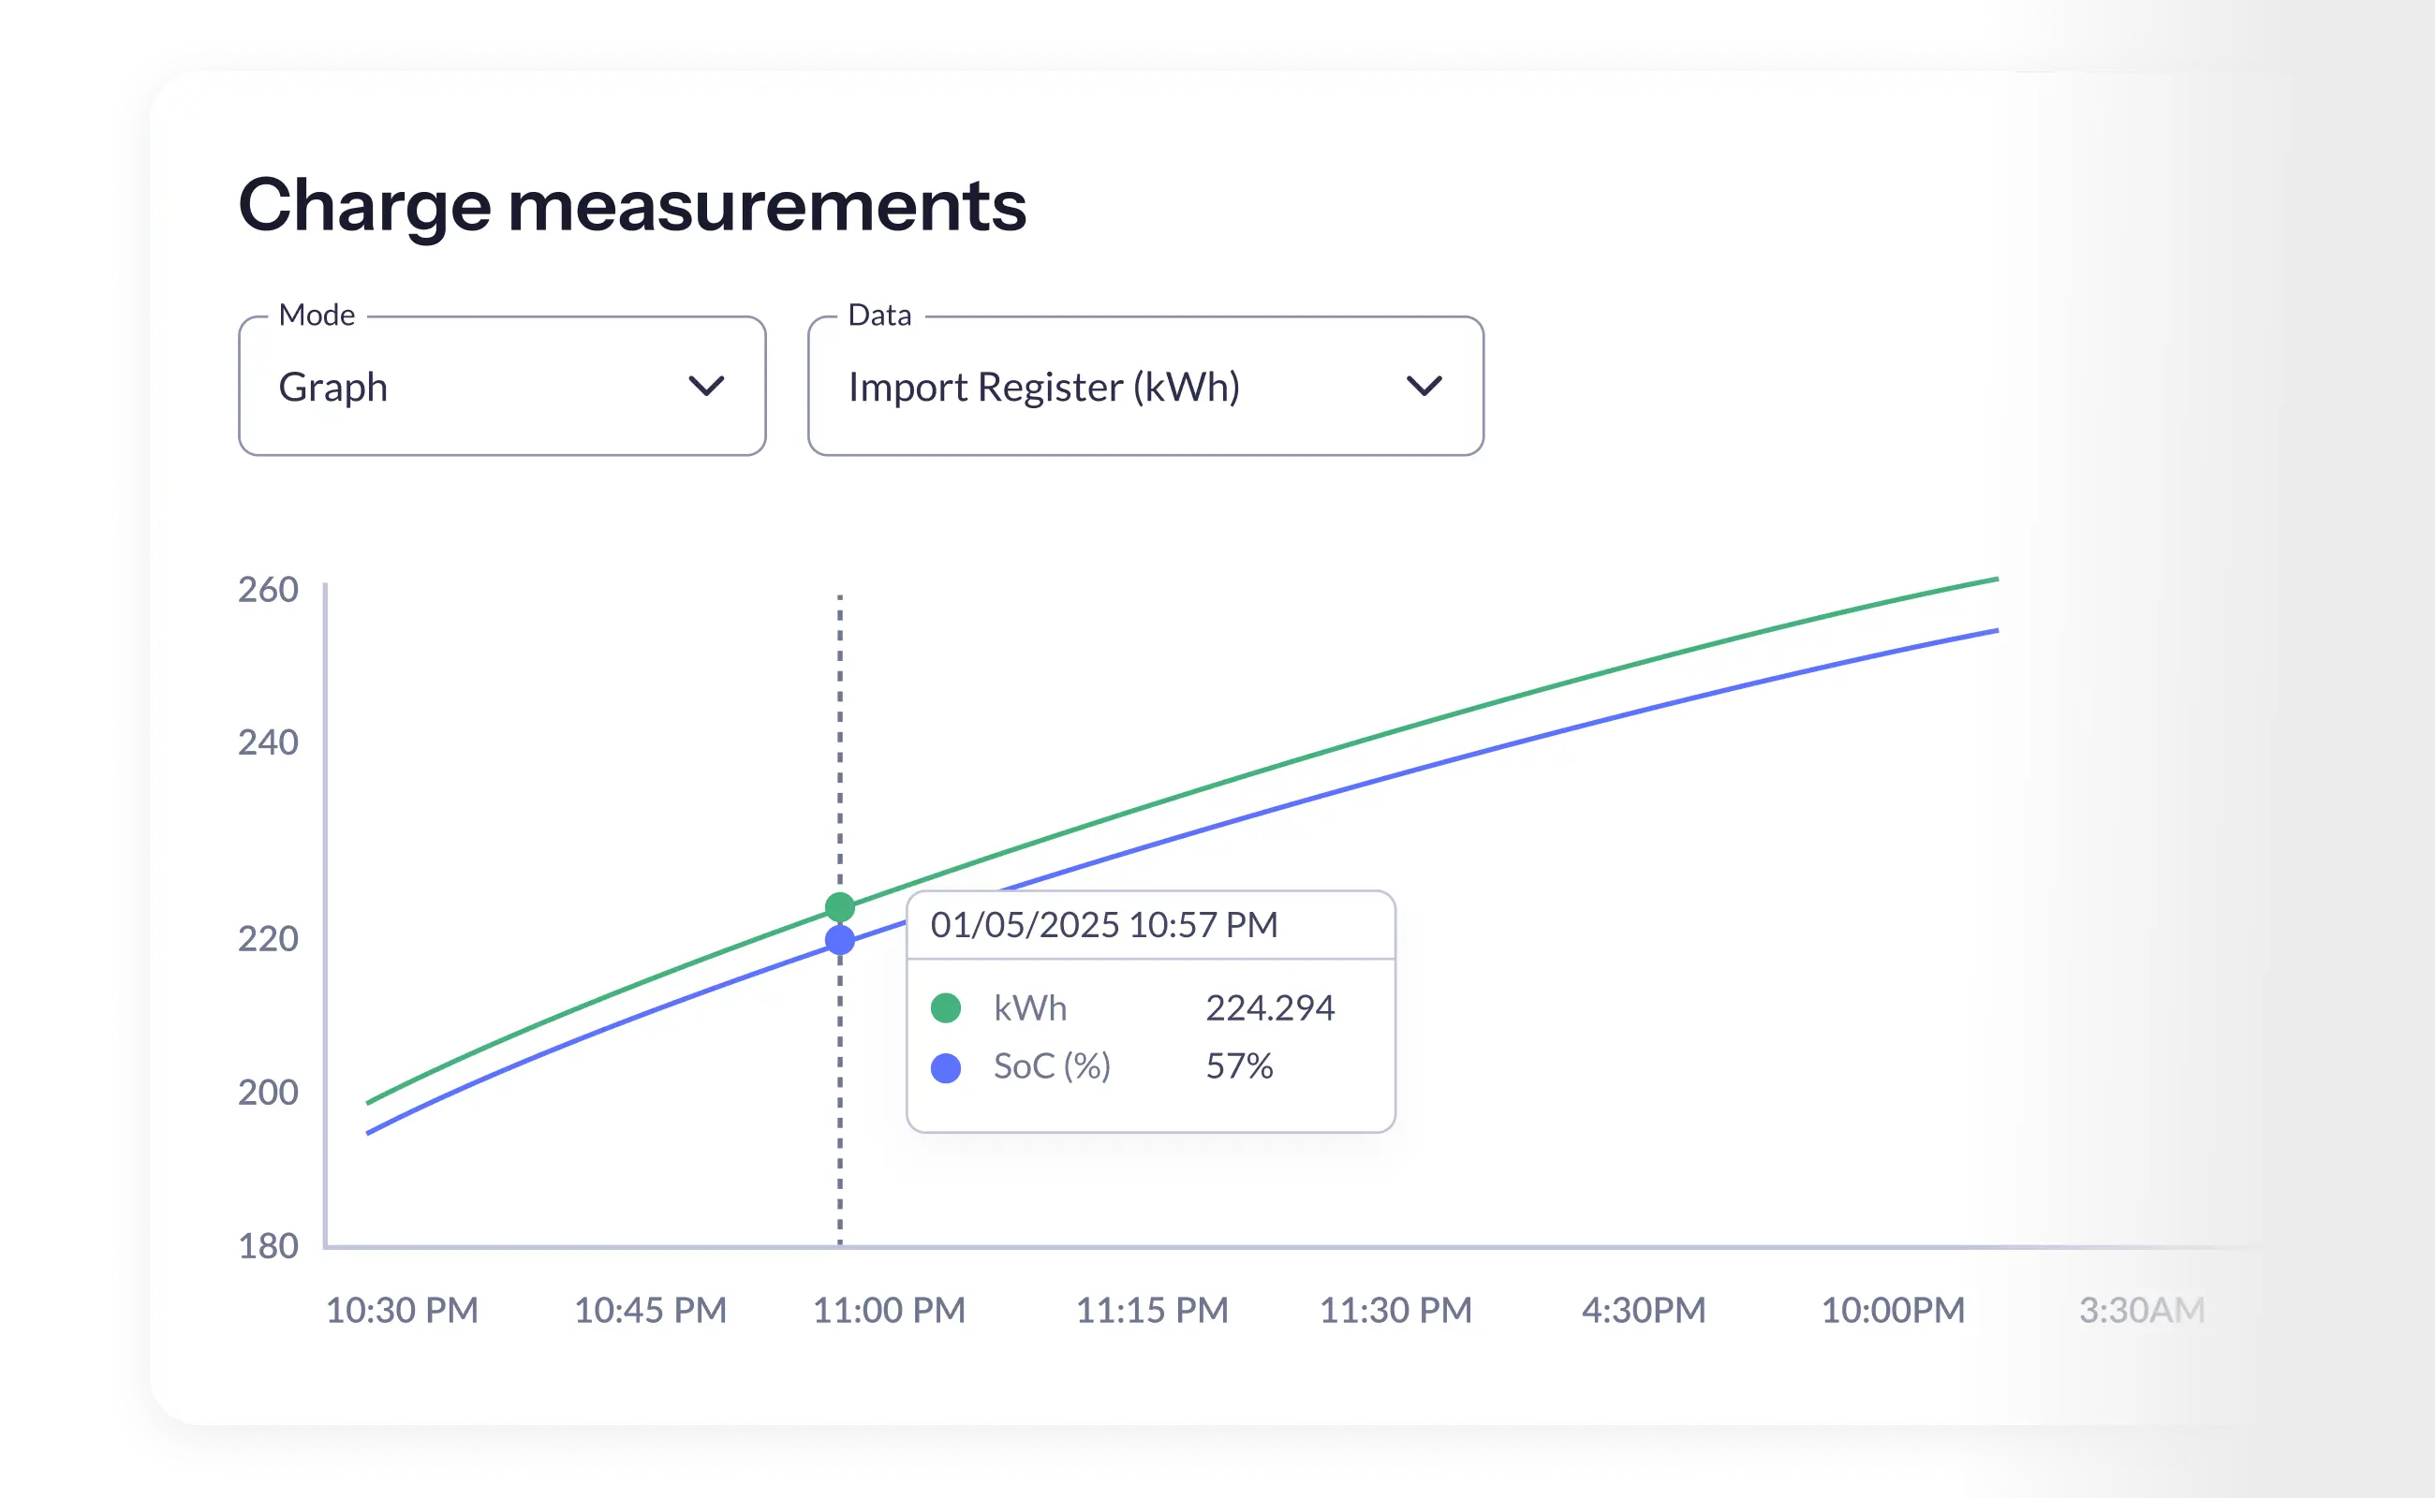The width and height of the screenshot is (2435, 1498).
Task: Open the Mode dropdown showing Graph
Action: 501,387
